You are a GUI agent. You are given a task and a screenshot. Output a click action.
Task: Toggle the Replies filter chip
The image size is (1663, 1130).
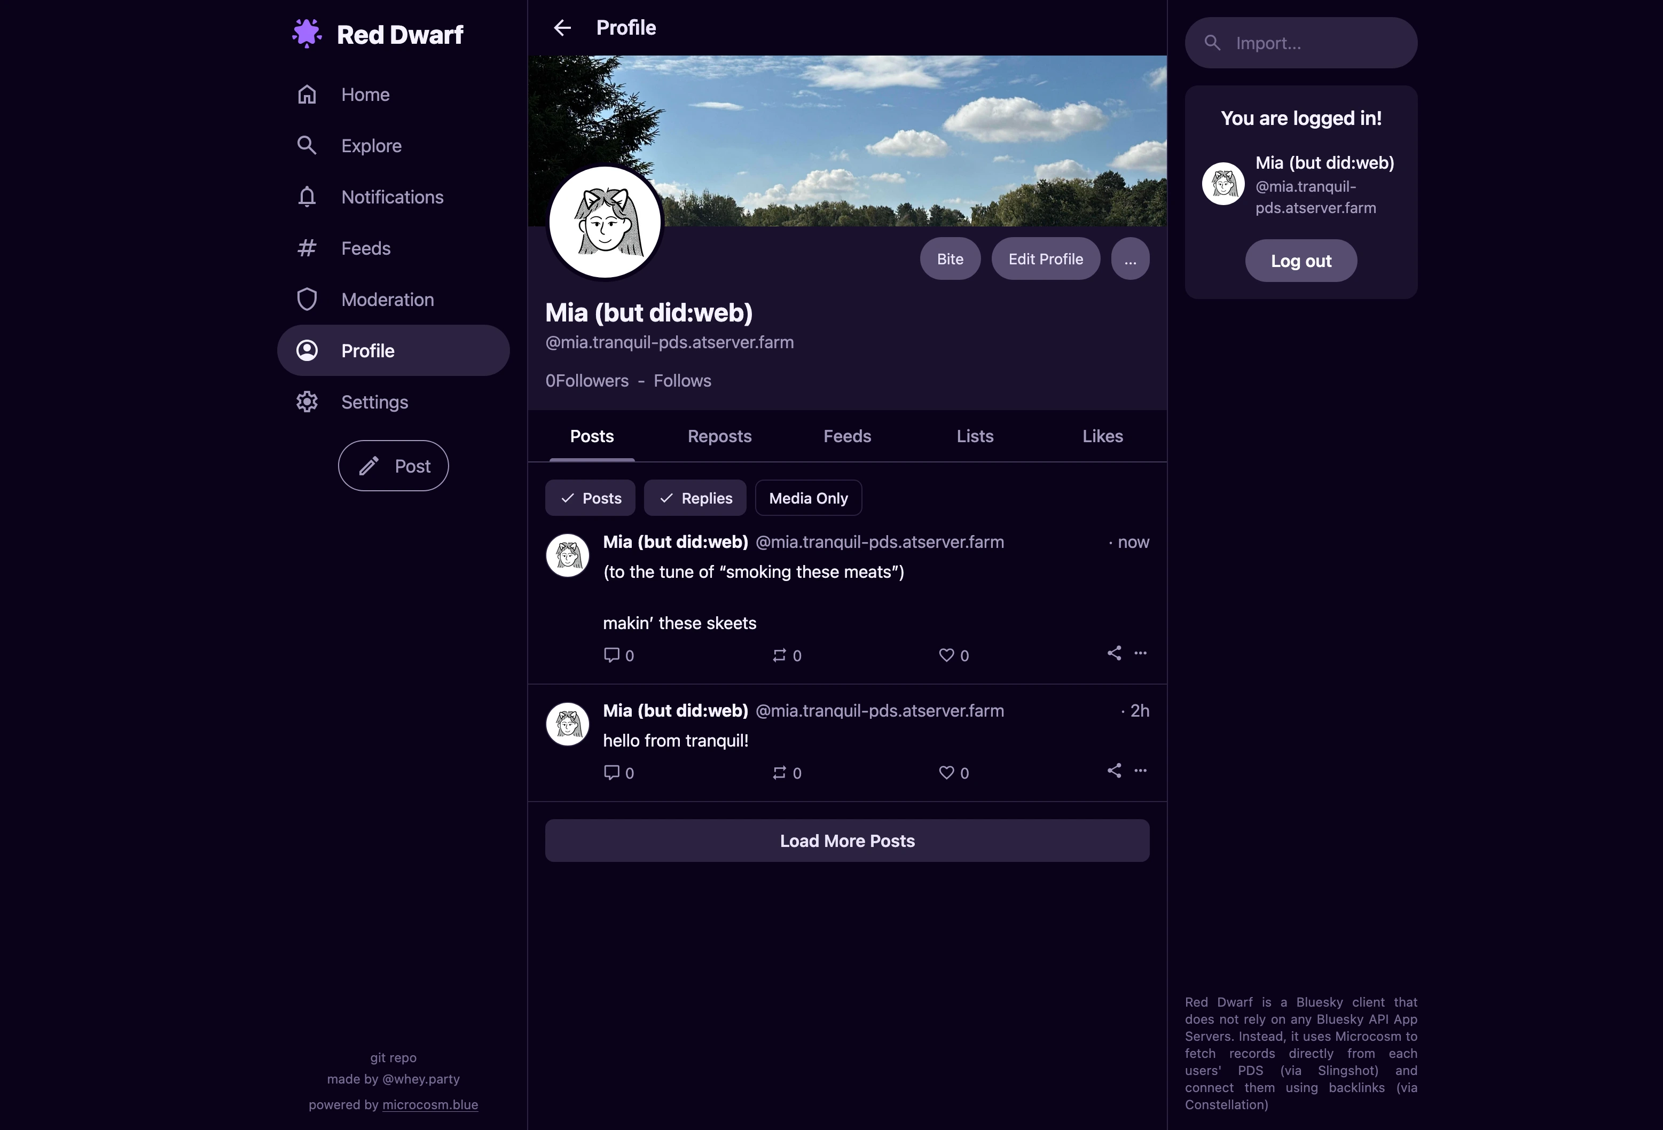[x=695, y=498]
